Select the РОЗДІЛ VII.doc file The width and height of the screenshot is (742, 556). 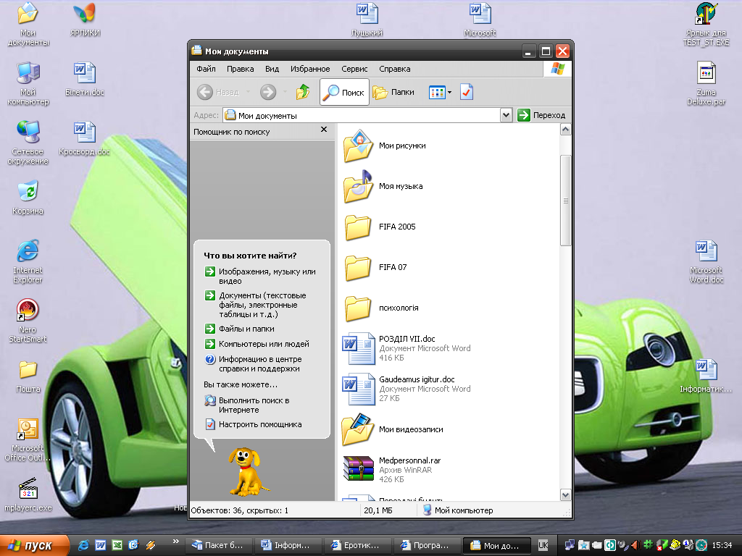coord(407,348)
